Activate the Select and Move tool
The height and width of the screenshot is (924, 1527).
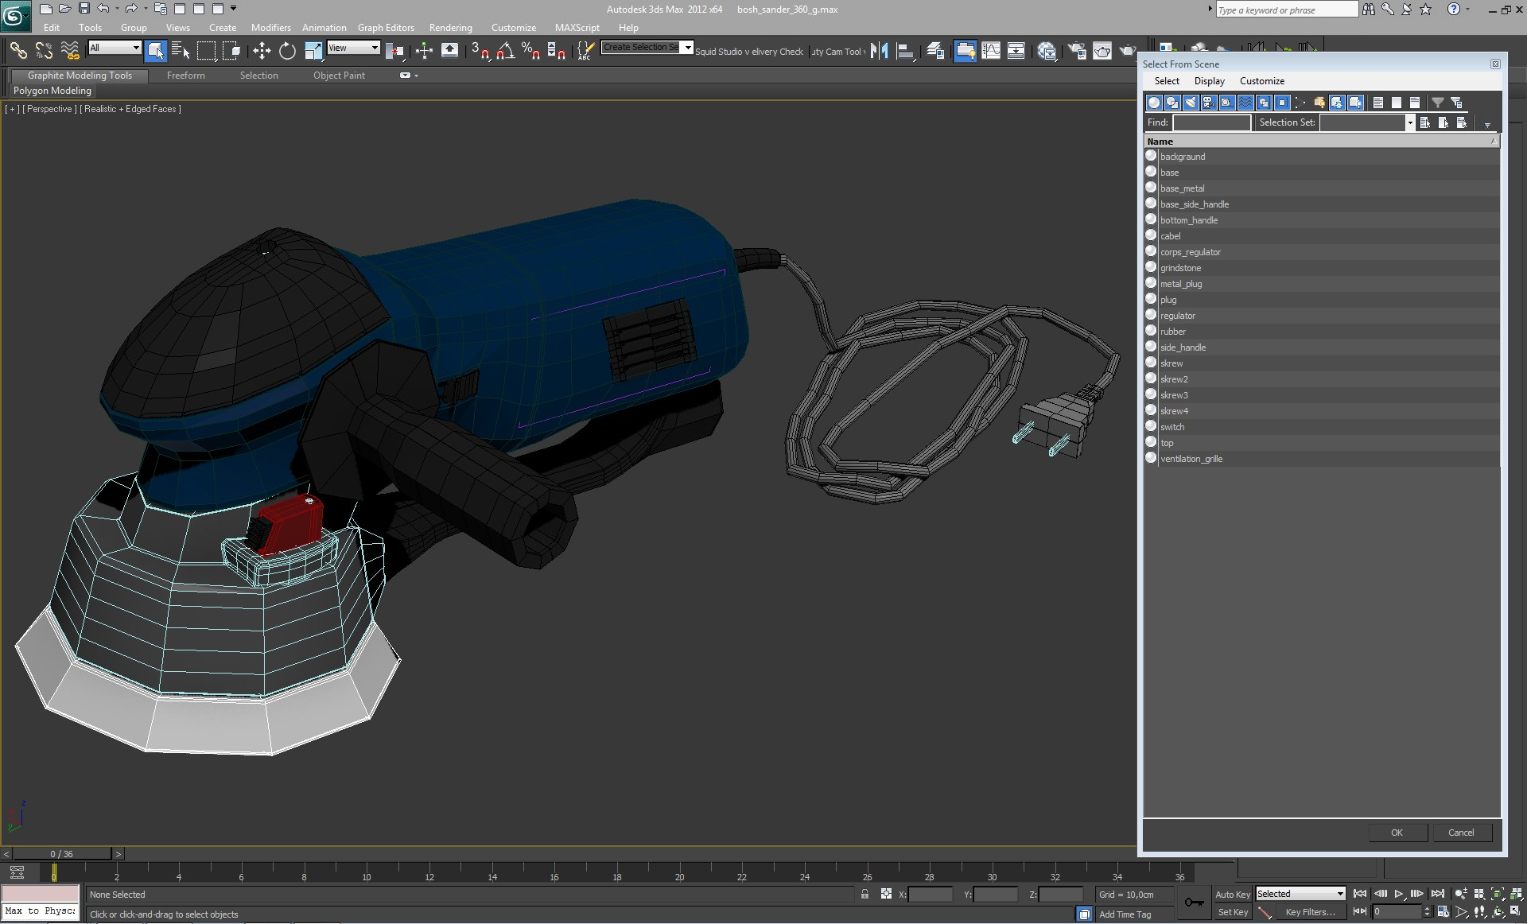(x=262, y=51)
